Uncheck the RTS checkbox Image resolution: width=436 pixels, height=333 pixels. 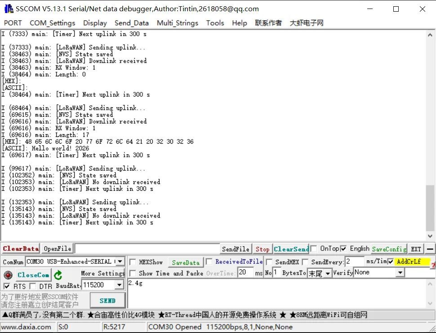(x=7, y=286)
